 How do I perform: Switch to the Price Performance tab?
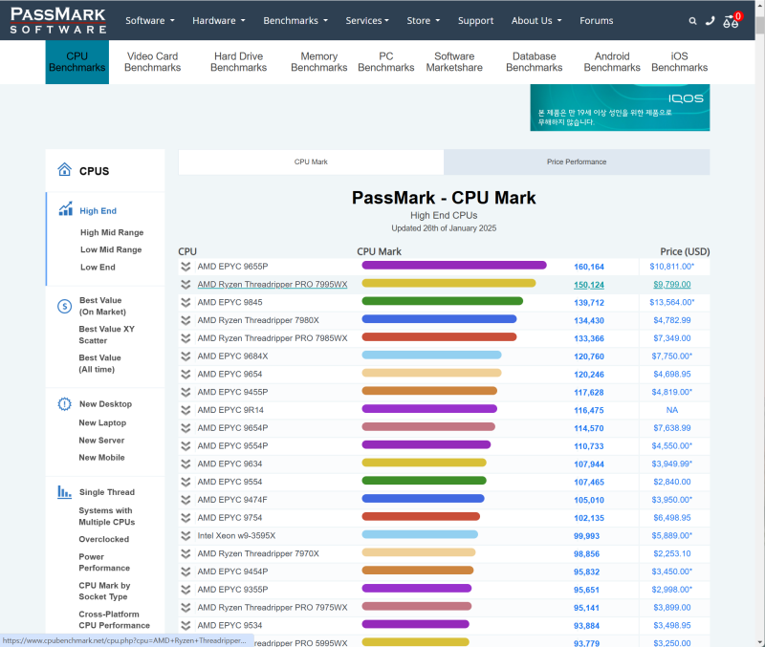click(x=577, y=162)
